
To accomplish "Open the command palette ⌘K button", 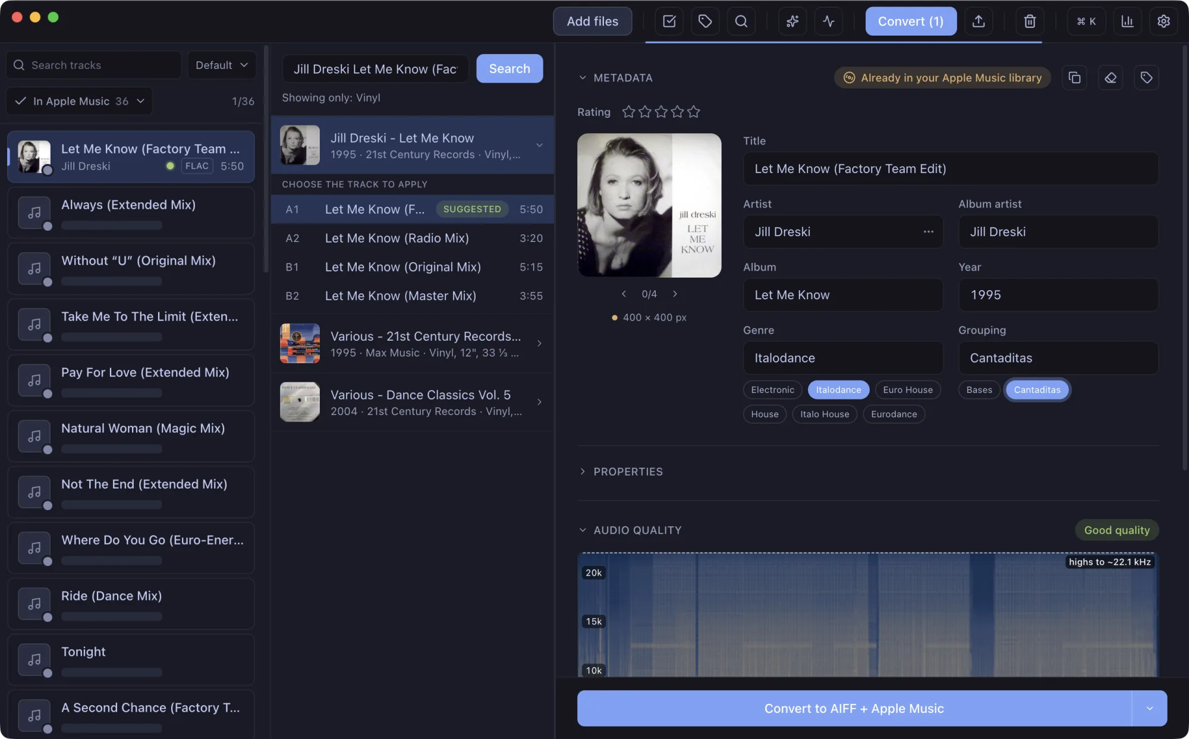I will click(x=1086, y=21).
